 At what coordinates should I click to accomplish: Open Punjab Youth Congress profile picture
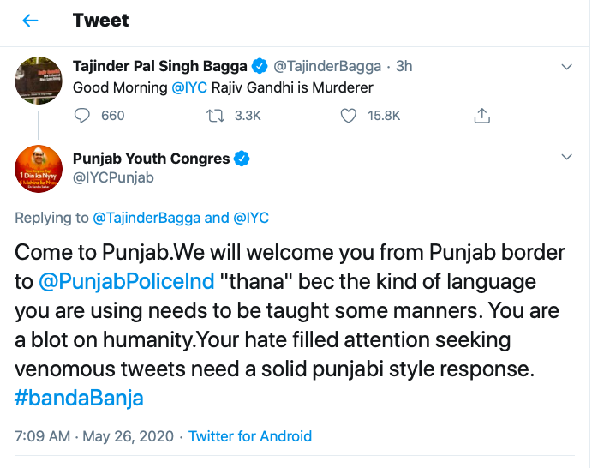point(39,170)
